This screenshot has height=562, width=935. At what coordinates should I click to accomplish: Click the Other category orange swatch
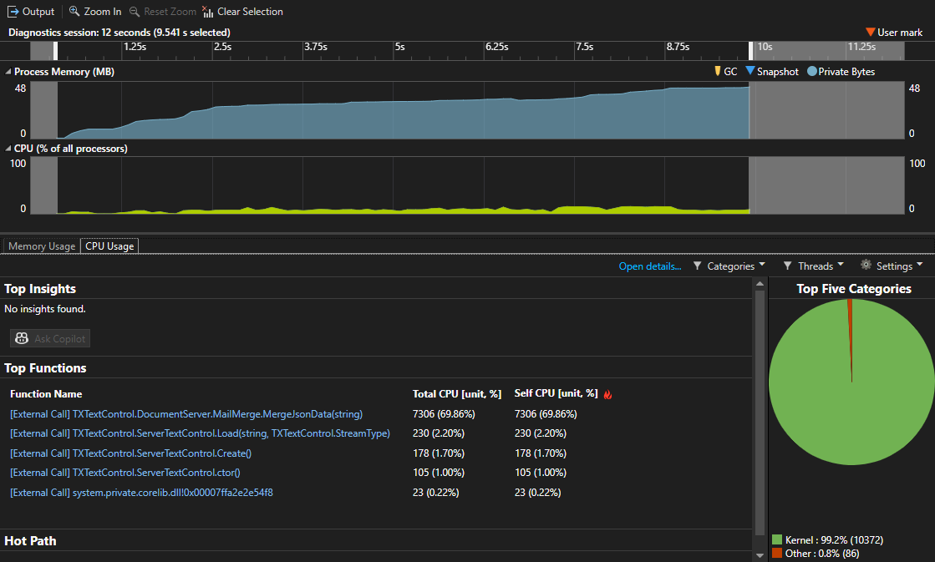coord(777,553)
